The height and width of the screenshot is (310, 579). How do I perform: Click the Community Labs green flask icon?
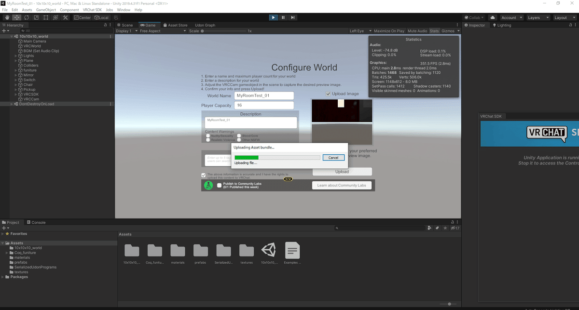(208, 185)
